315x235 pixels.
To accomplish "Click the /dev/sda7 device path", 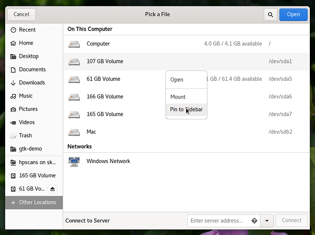I will tap(280, 114).
